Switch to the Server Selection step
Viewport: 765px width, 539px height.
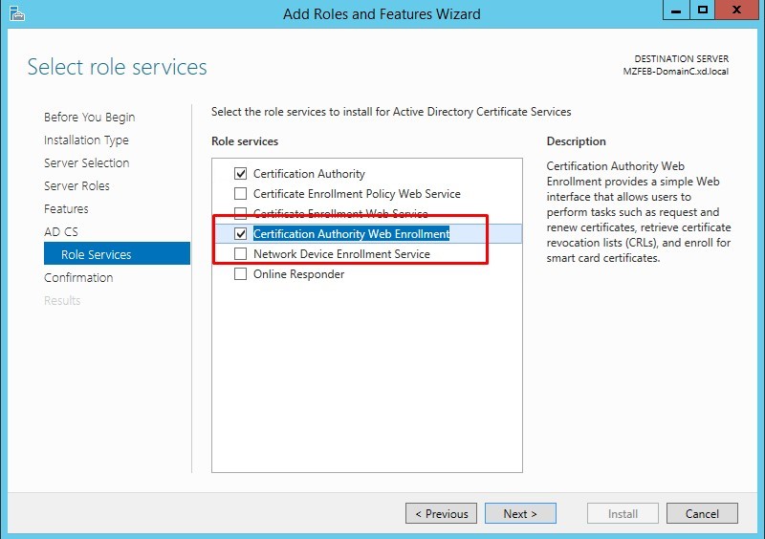(86, 163)
